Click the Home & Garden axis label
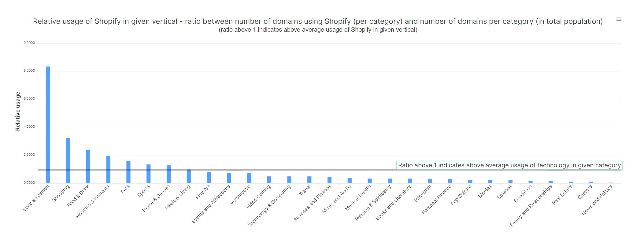This screenshot has height=238, width=633. [x=156, y=198]
